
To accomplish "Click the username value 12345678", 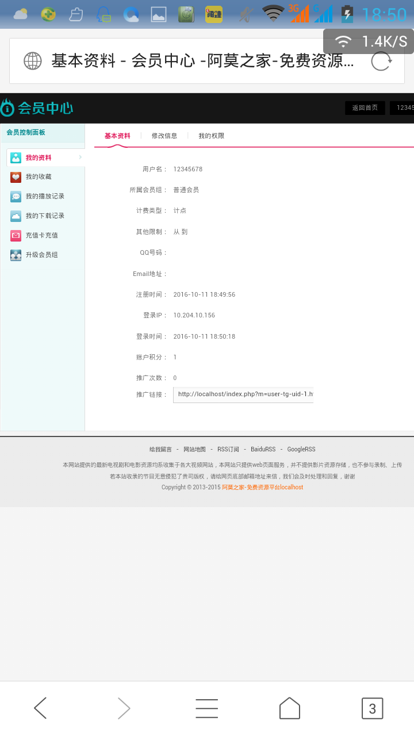I will [x=188, y=169].
